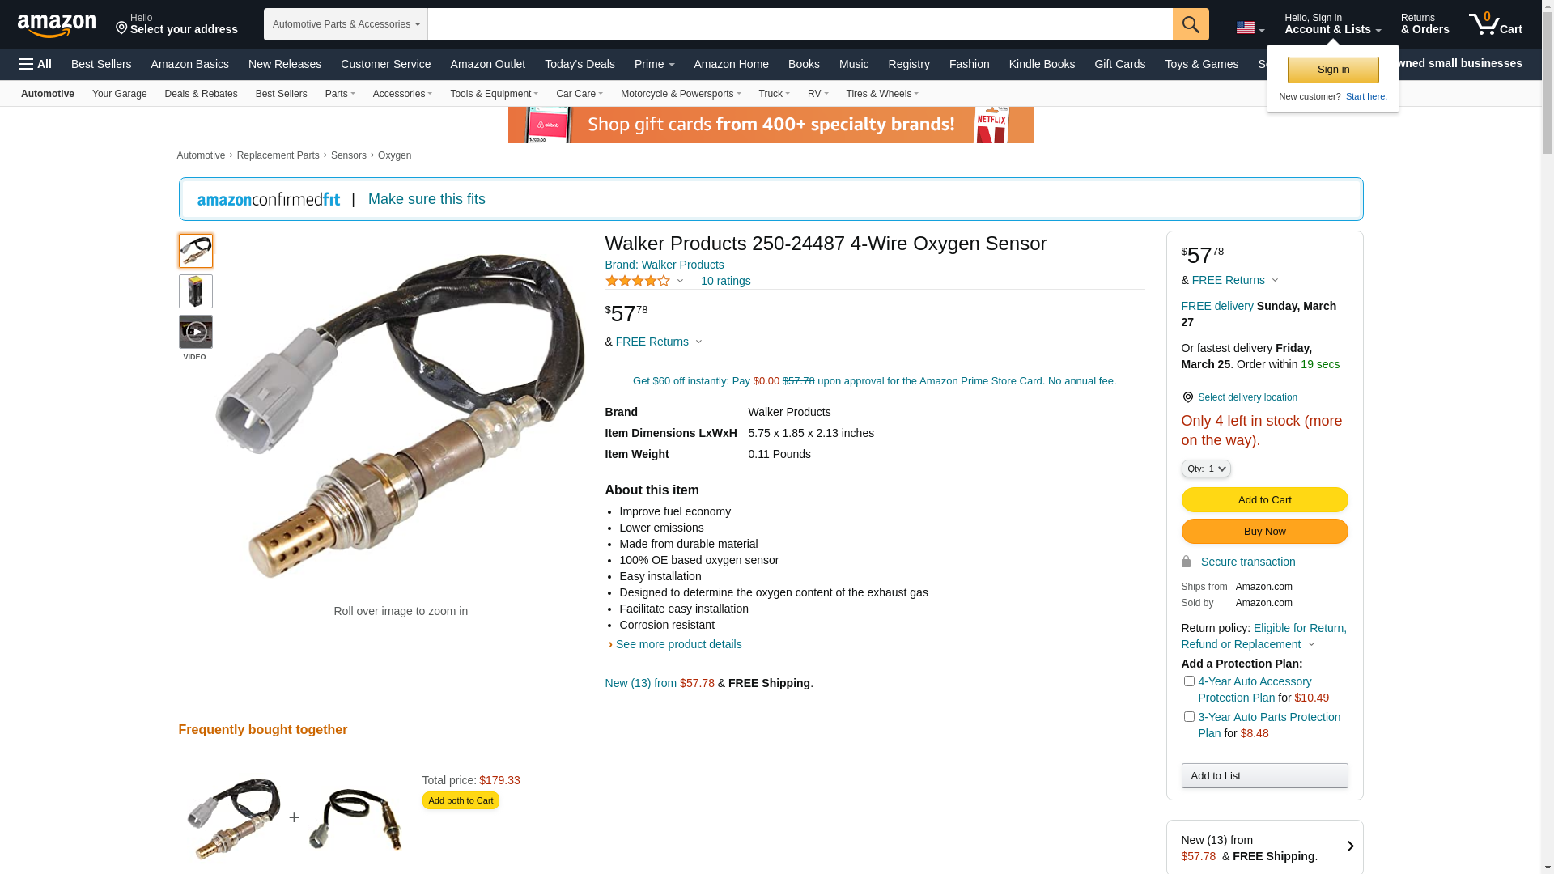Click in the search text field
The height and width of the screenshot is (874, 1554).
[x=800, y=24]
